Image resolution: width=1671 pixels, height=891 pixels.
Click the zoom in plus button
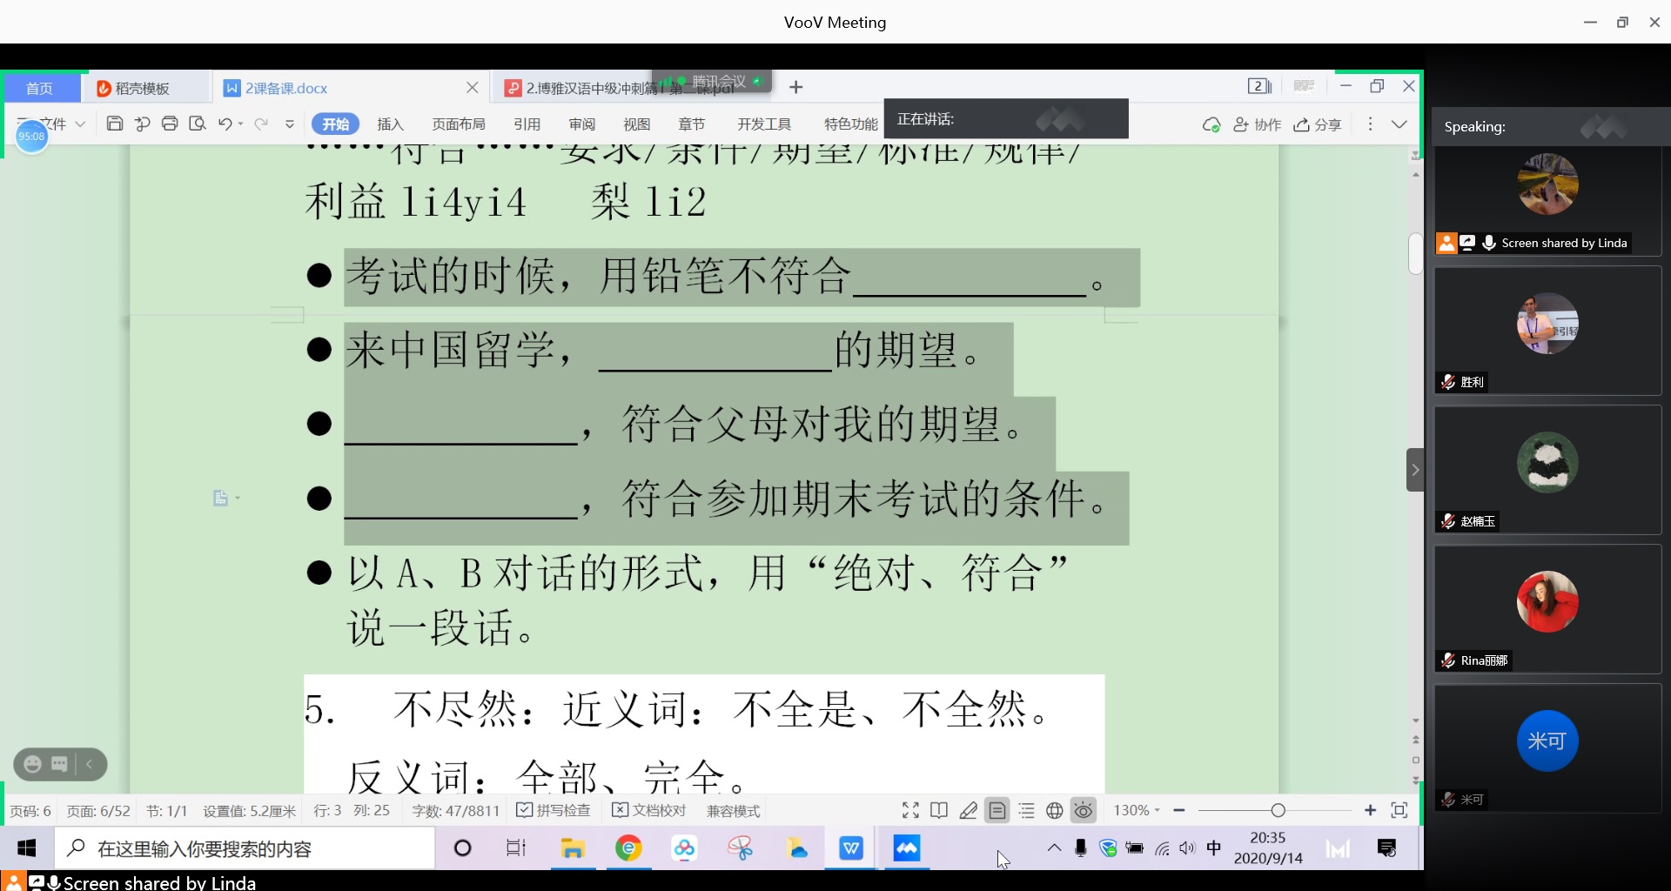[x=1370, y=810]
